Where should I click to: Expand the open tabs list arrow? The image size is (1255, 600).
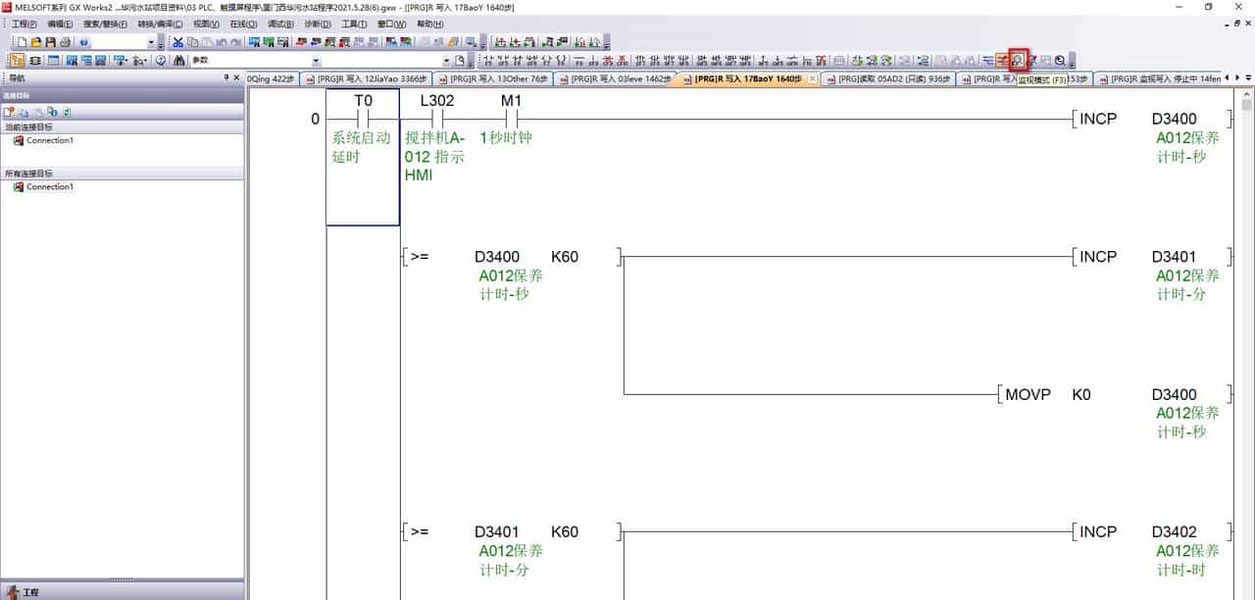tap(1248, 78)
